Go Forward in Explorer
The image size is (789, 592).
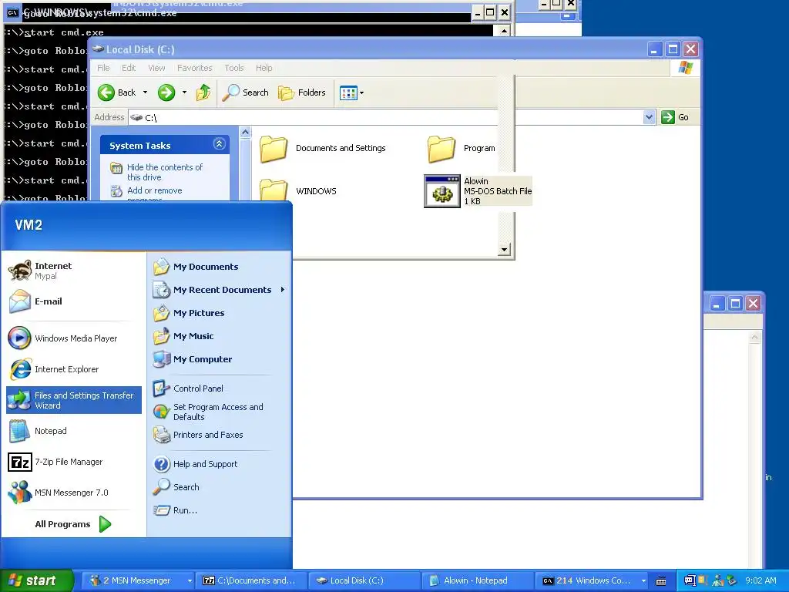tap(166, 92)
